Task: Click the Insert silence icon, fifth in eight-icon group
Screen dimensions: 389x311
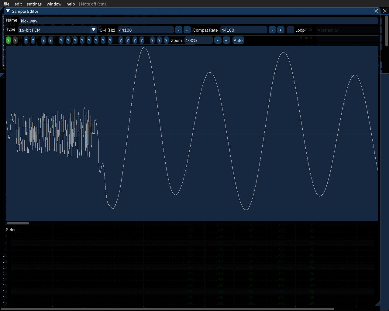Action: pyautogui.click(x=89, y=40)
